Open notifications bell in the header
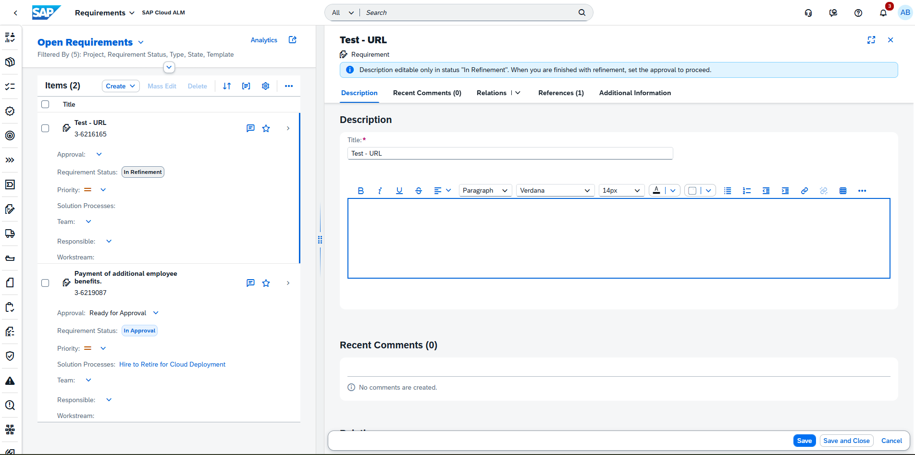 tap(883, 13)
